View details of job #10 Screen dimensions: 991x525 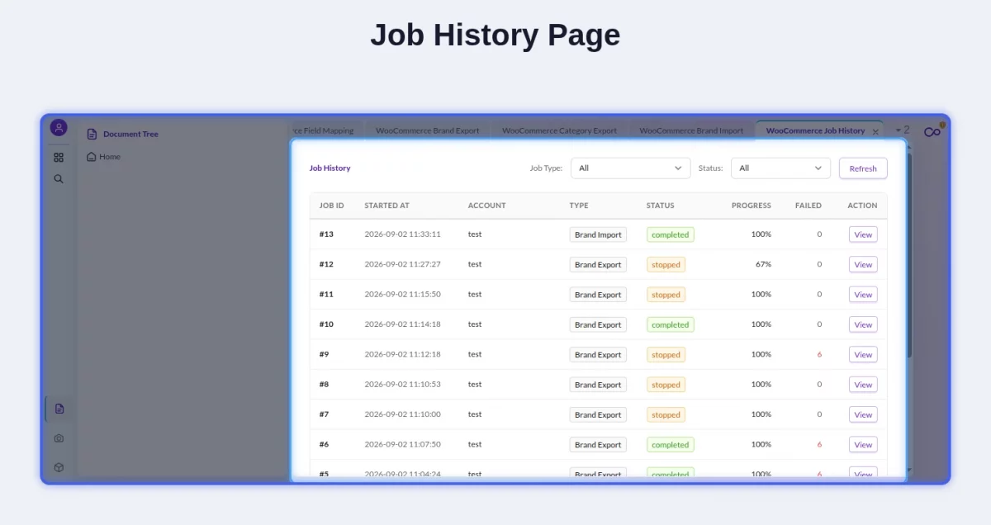863,324
